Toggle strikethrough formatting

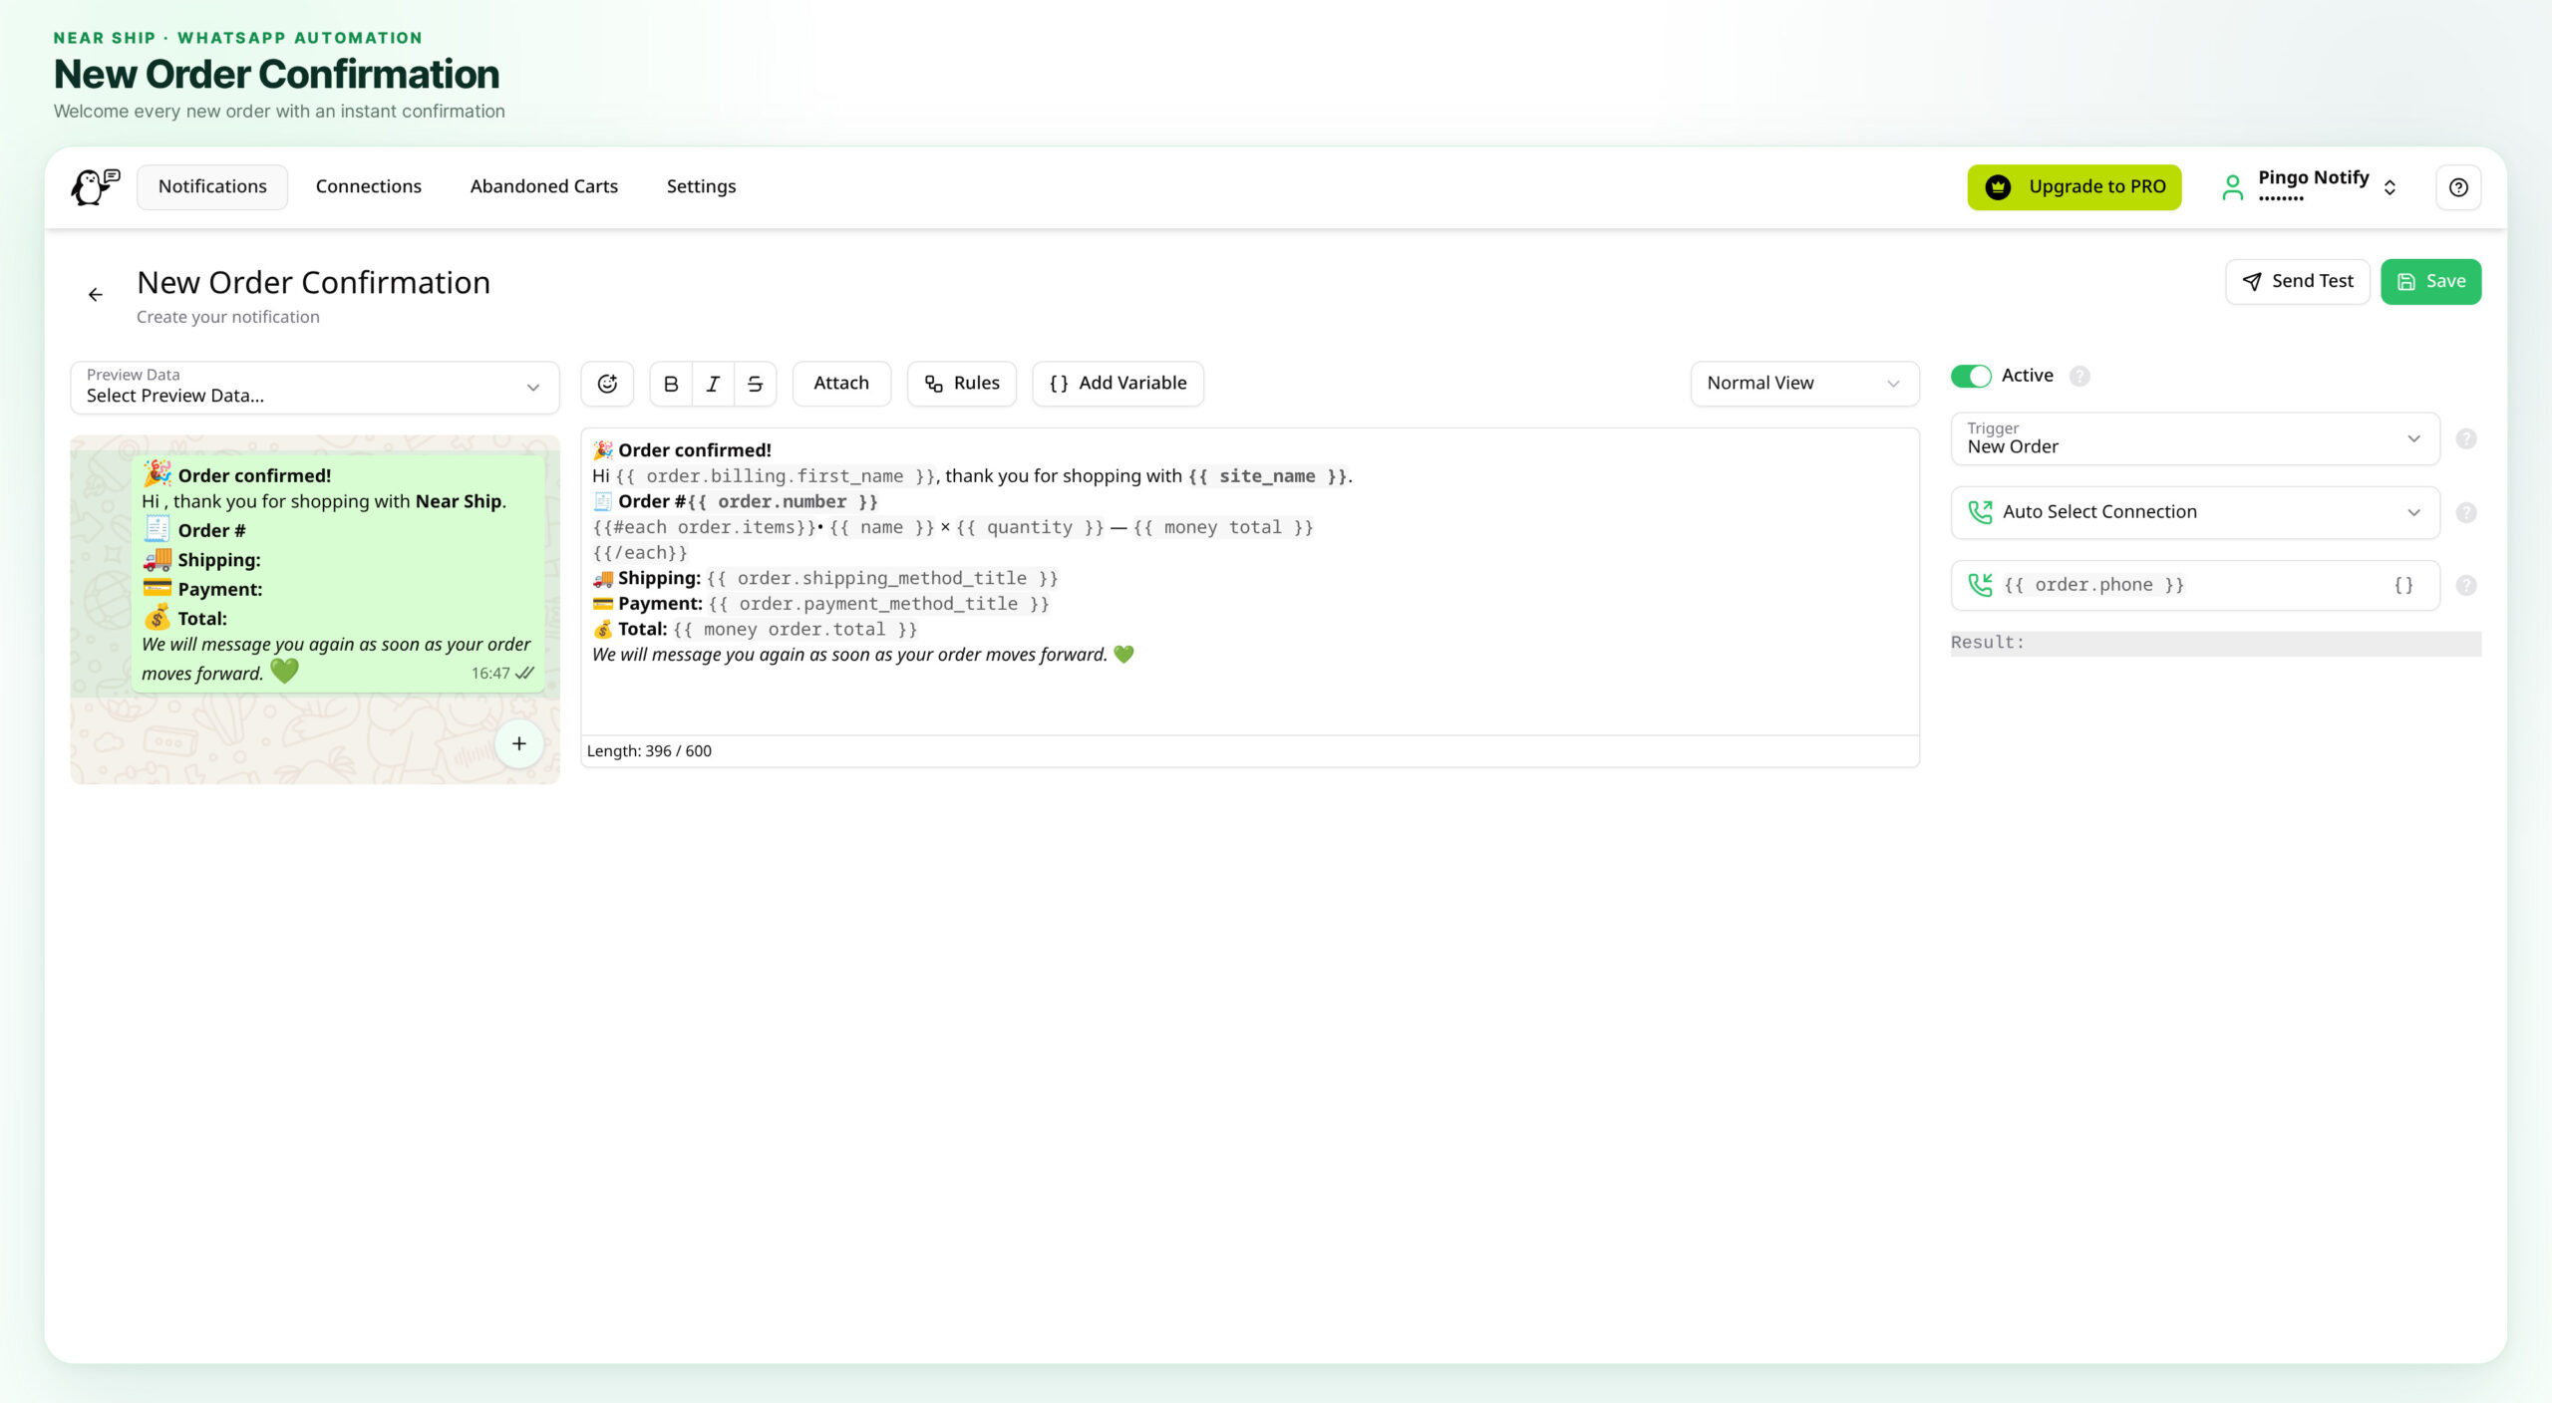click(x=755, y=384)
